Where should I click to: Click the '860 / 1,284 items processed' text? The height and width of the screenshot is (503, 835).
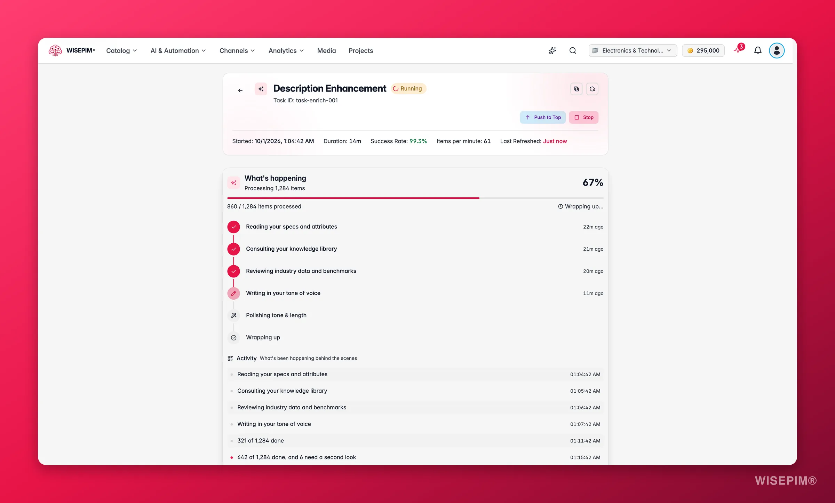point(264,206)
